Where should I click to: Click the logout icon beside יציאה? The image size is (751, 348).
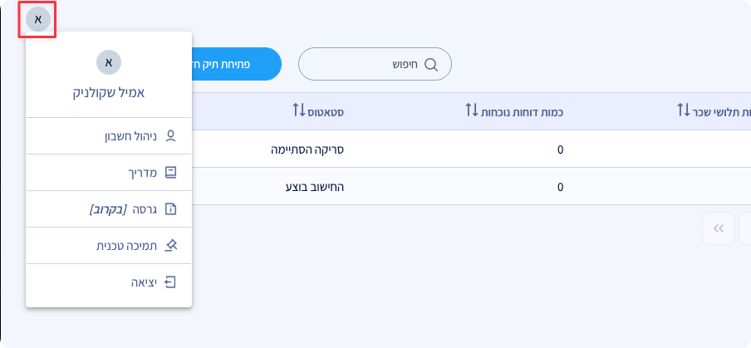click(171, 282)
